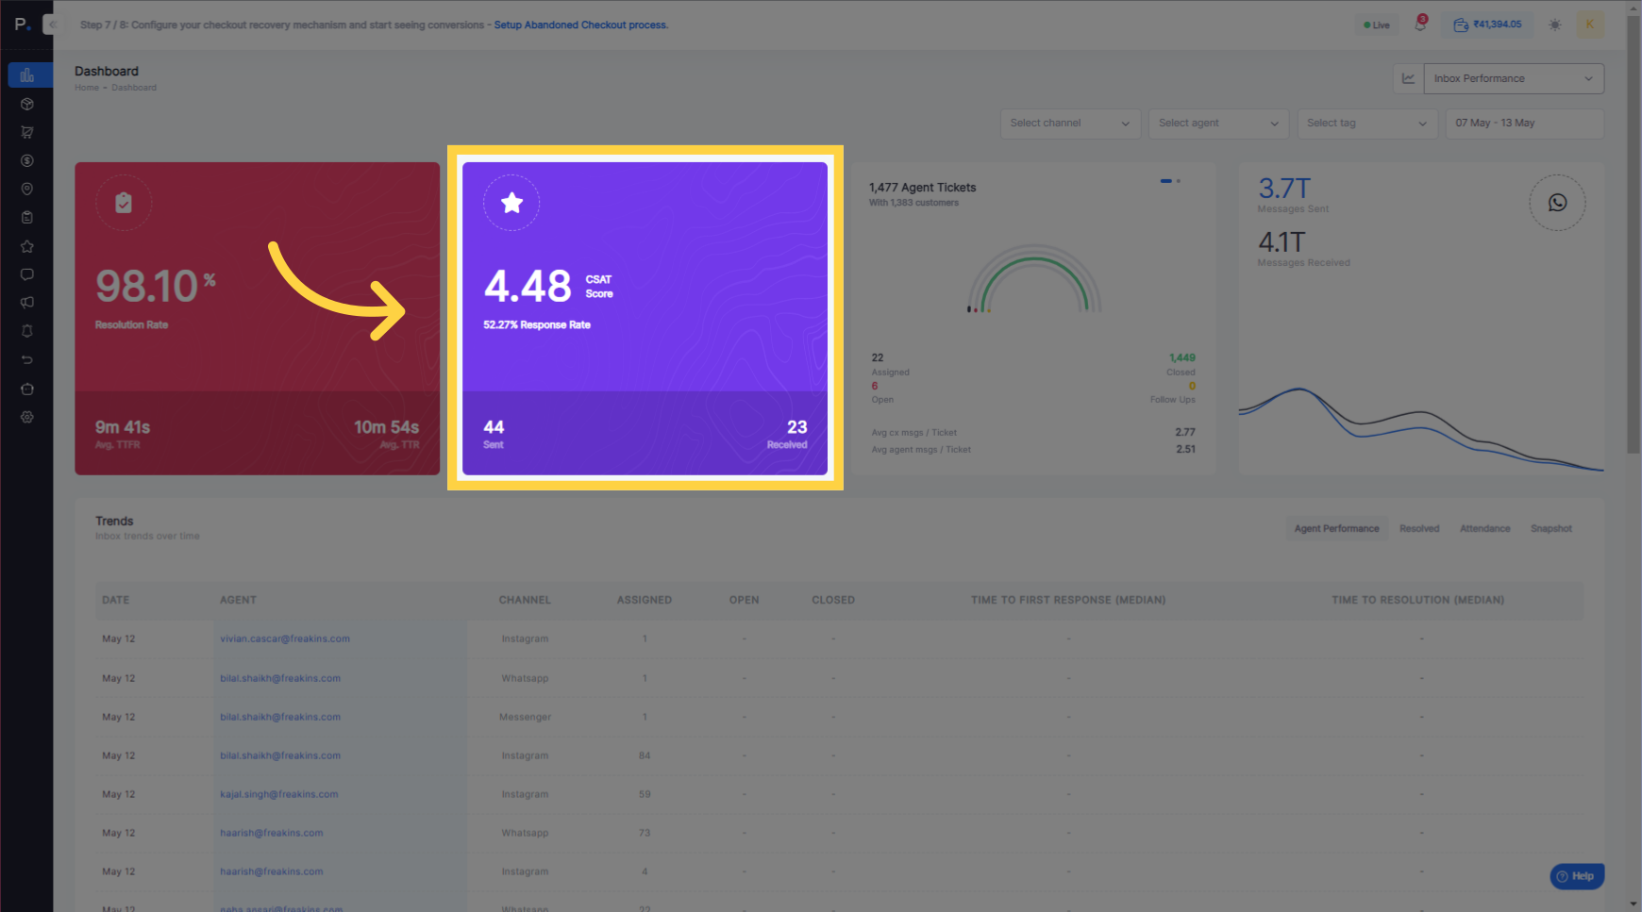The height and width of the screenshot is (912, 1642).
Task: Open wallet balance ₹41,394.05
Action: [1488, 25]
